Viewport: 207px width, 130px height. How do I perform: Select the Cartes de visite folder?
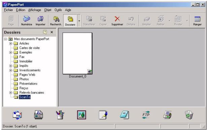pos(29,48)
